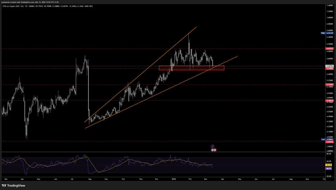The width and height of the screenshot is (336, 190).
Task: Select the red 5.15381 price level label
Action: point(329,85)
